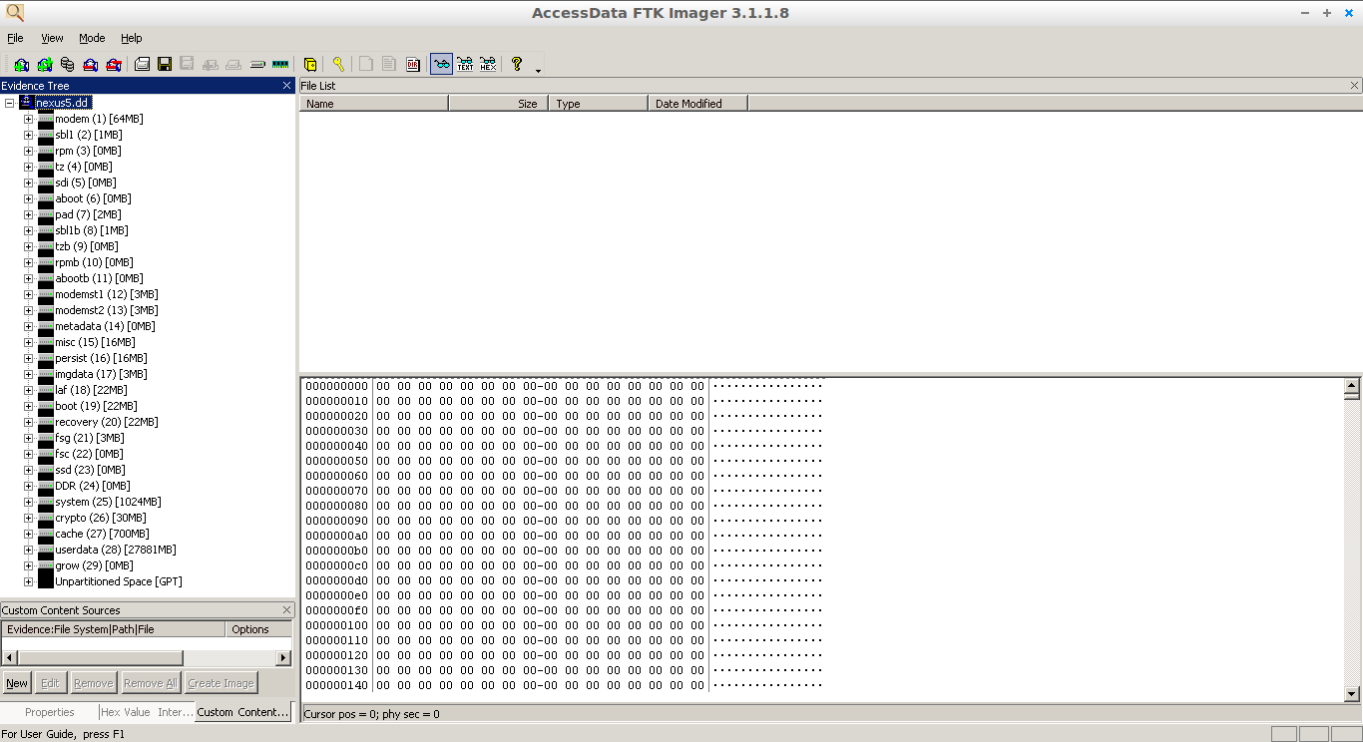The image size is (1363, 742).
Task: Open the View menu
Action: (x=52, y=38)
